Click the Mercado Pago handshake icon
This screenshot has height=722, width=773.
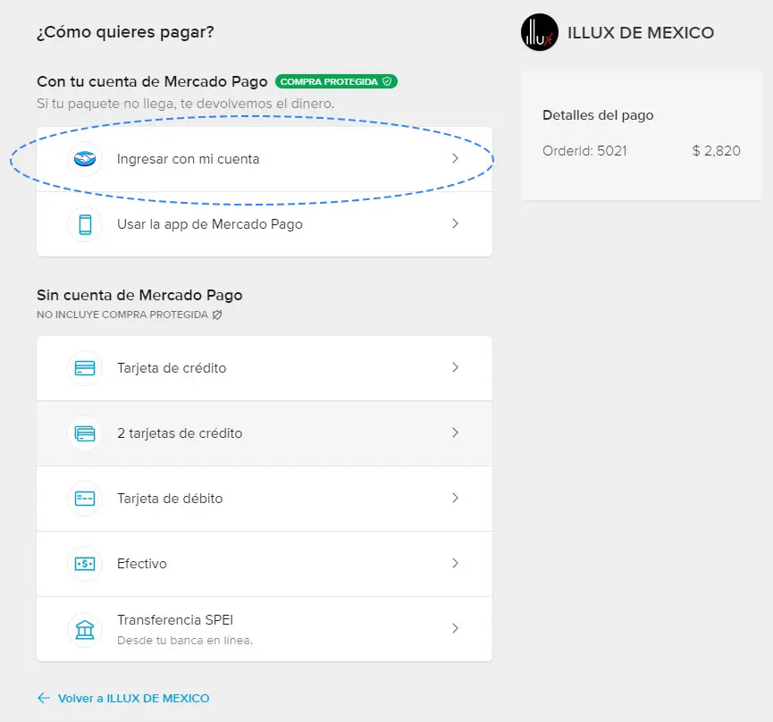(x=85, y=159)
